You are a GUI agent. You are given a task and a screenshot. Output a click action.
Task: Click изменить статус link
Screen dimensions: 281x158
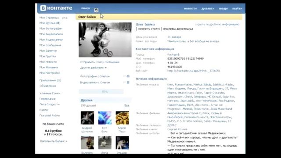pyautogui.click(x=149, y=29)
